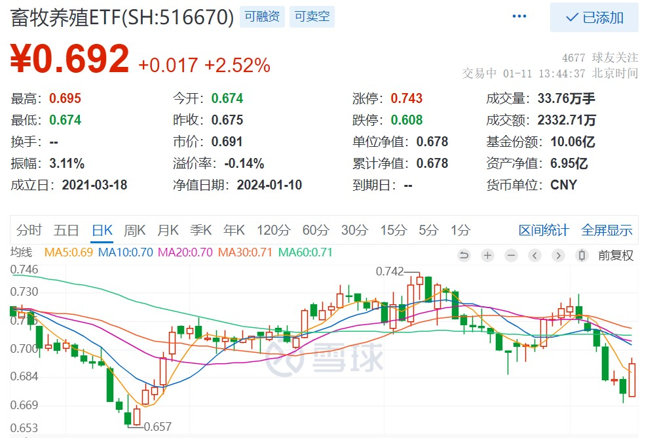
Task: Open the three-dot more options menu
Action: pyautogui.click(x=519, y=16)
